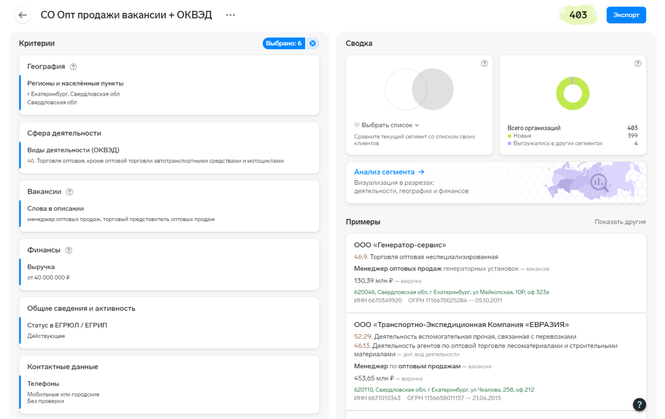Click Генератор-сервис address on ул Майкопская

[x=452, y=292]
